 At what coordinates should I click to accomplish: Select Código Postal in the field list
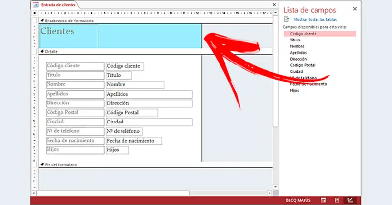coord(302,65)
